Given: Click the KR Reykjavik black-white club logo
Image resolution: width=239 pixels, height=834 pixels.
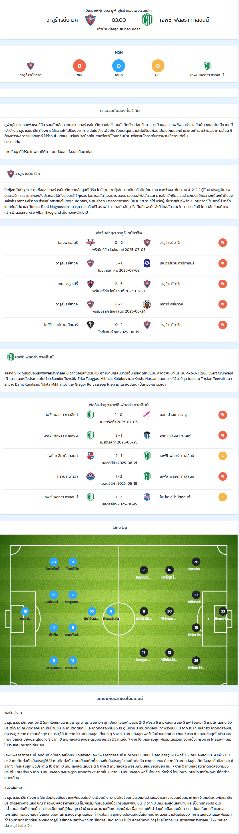Looking at the screenshot, I should 147,304.
